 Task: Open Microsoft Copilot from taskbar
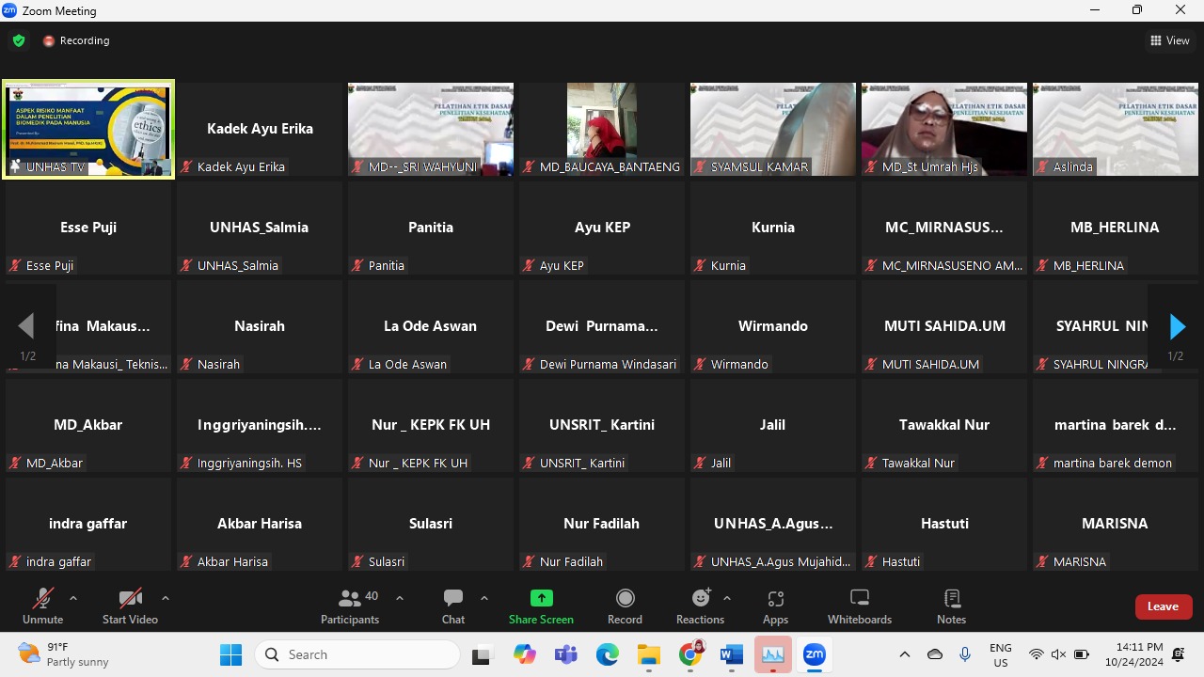click(x=525, y=654)
